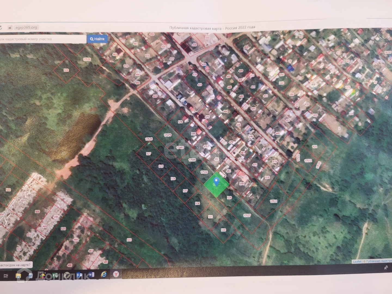Screen dimensions: 392x294
Task: Open Task View on the taskbar
Action: 5,276
